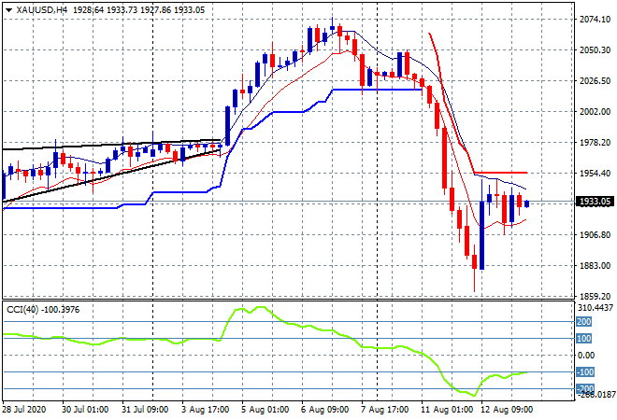617x420 pixels.
Task: Click the 31 Jul 09:00 time label
Action: 145,410
